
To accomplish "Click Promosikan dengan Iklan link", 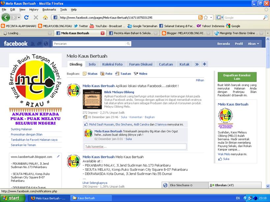I will 27,134.
